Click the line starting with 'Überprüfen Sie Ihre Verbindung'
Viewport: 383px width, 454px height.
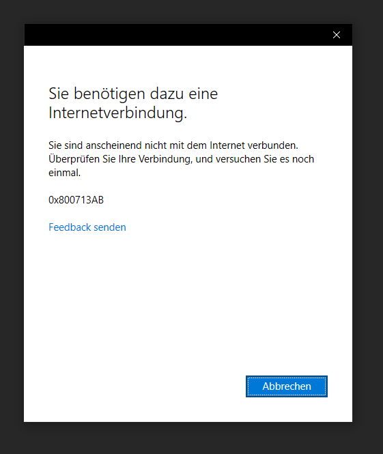click(181, 159)
